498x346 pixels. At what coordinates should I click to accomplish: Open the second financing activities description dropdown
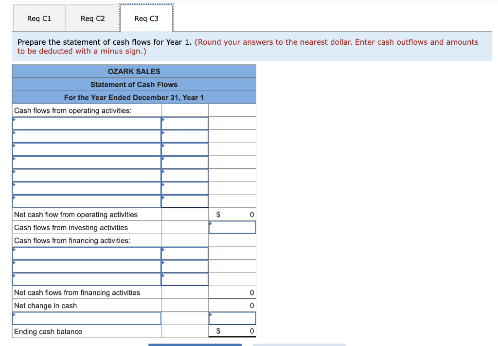pos(87,266)
